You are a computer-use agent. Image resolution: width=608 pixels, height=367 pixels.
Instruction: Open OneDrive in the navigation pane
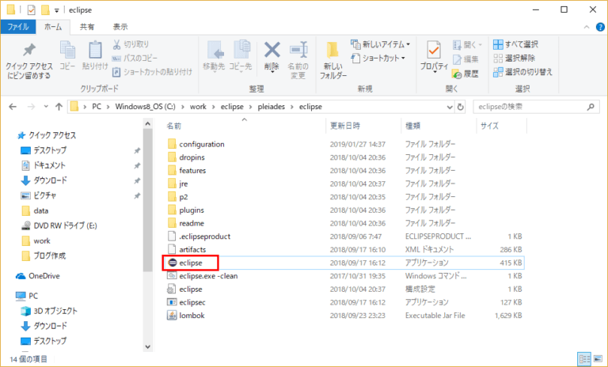45,276
